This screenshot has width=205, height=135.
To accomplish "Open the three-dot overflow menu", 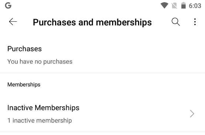I will [x=195, y=22].
